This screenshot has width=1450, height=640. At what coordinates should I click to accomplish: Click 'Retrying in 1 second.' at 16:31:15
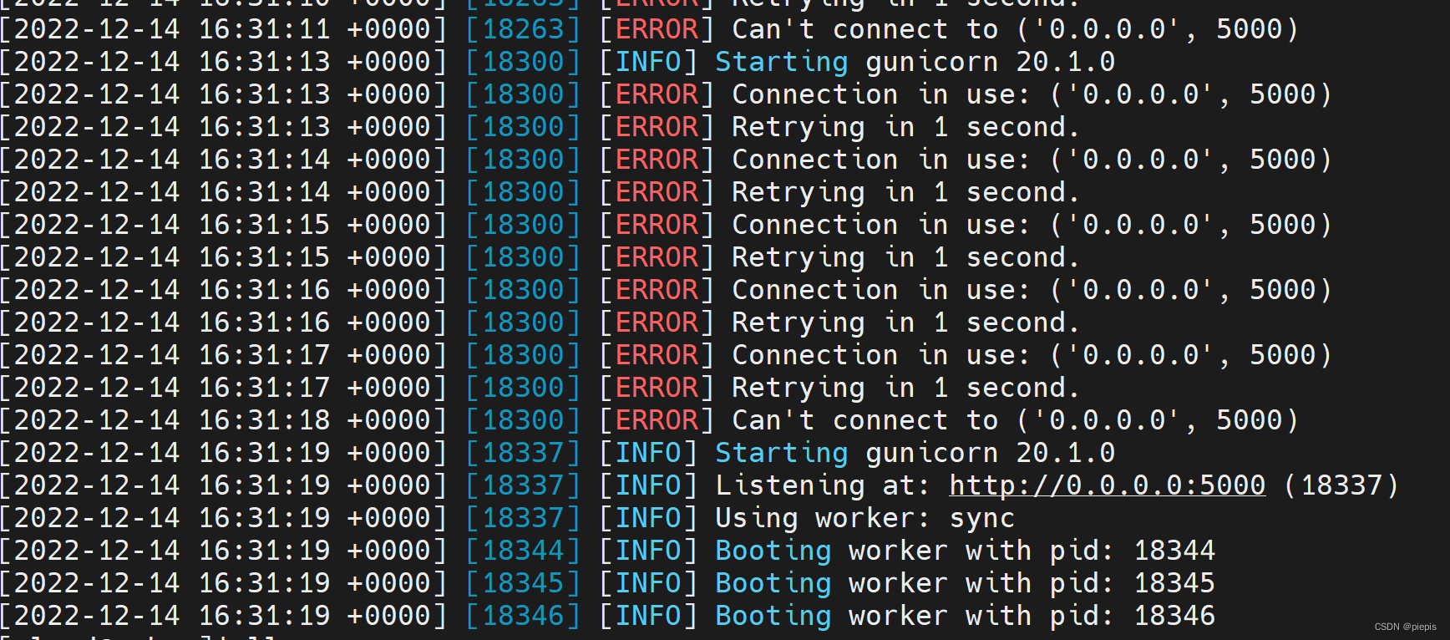click(x=906, y=257)
